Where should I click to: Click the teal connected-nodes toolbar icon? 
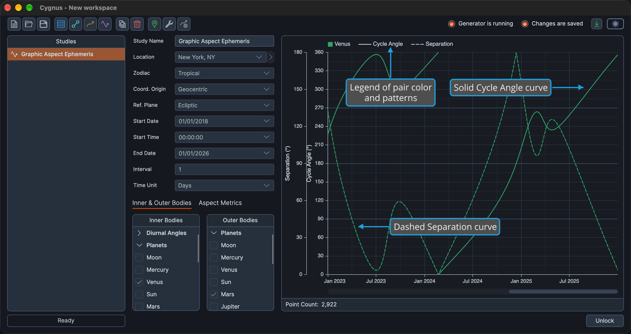click(x=76, y=24)
